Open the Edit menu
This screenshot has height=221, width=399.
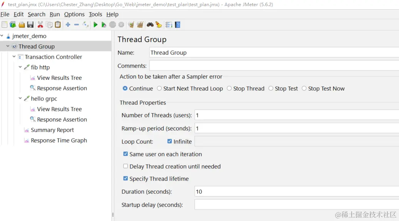tap(18, 15)
